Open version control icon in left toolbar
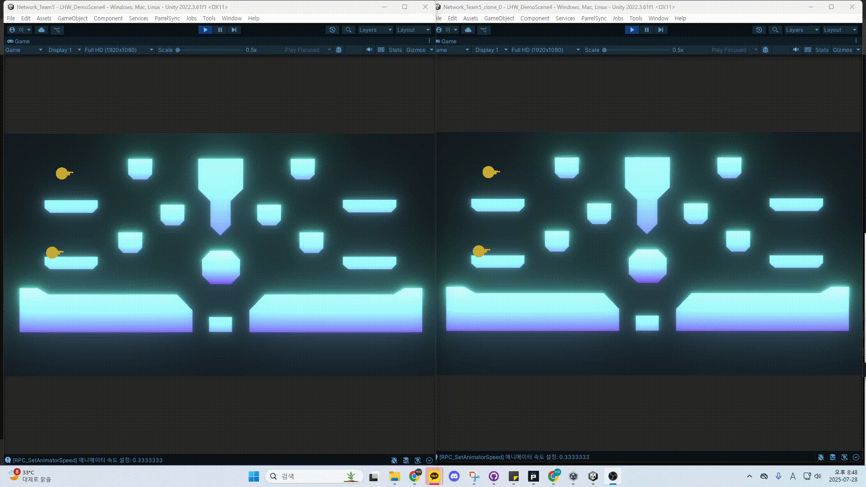 point(57,30)
